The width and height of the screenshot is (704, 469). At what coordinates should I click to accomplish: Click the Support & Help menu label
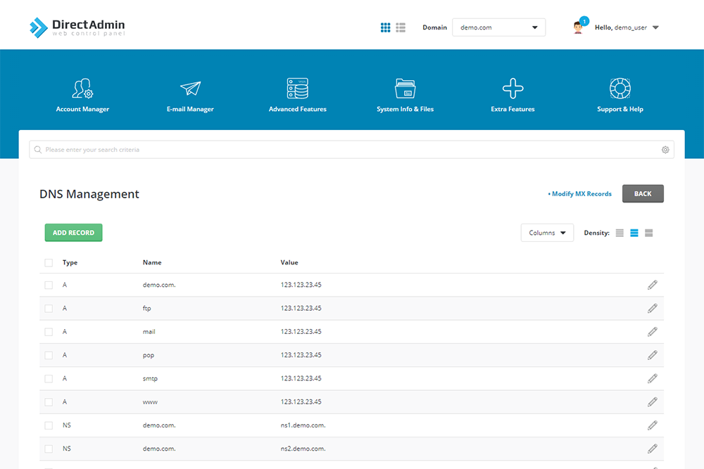620,109
